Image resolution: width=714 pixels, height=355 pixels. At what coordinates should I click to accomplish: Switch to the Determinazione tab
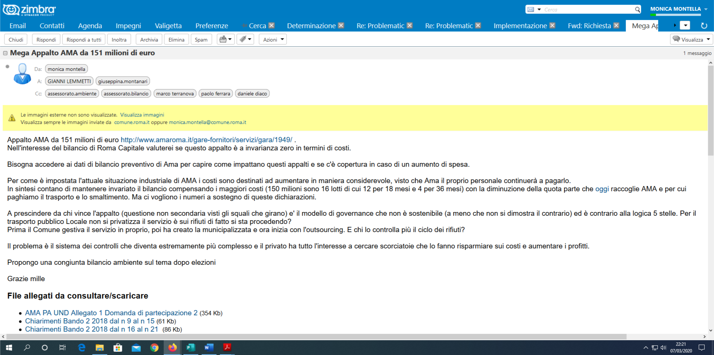click(311, 26)
